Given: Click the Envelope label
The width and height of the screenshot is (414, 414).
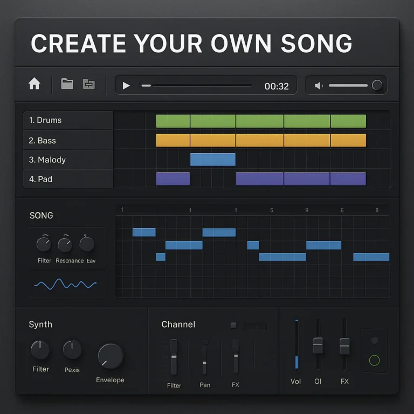Looking at the screenshot, I should (x=110, y=380).
